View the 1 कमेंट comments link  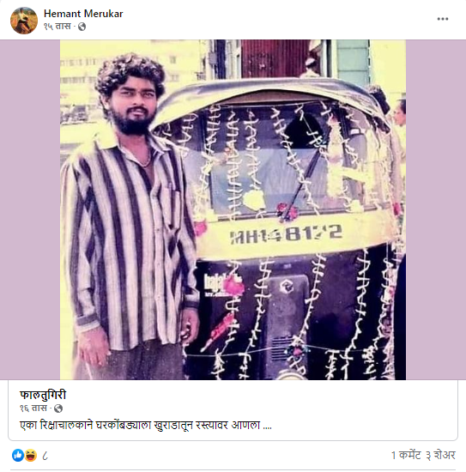tap(406, 455)
